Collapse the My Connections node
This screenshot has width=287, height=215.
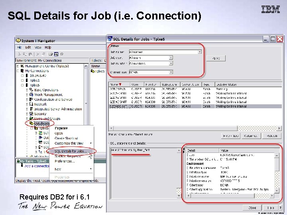point(18,71)
